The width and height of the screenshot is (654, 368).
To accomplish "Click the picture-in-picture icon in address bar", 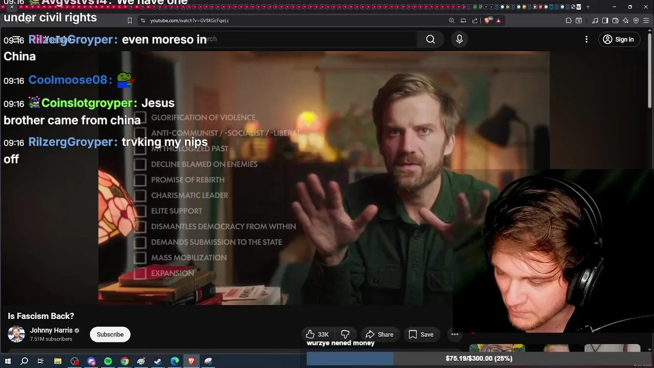I will coord(463,20).
